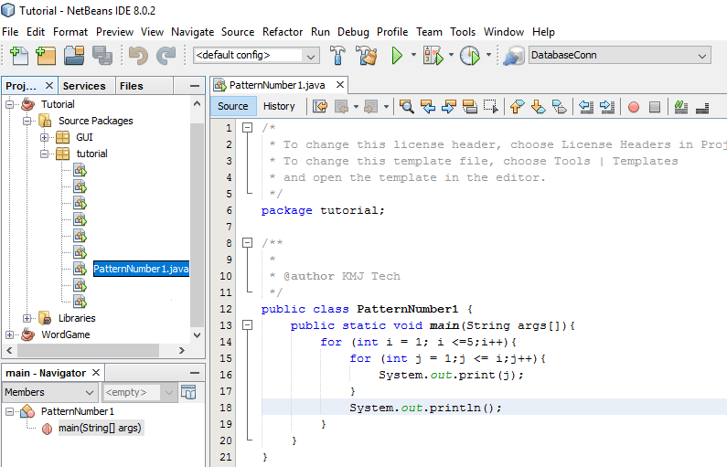The width and height of the screenshot is (727, 467).
Task: Open the Tools menu
Action: point(463,32)
